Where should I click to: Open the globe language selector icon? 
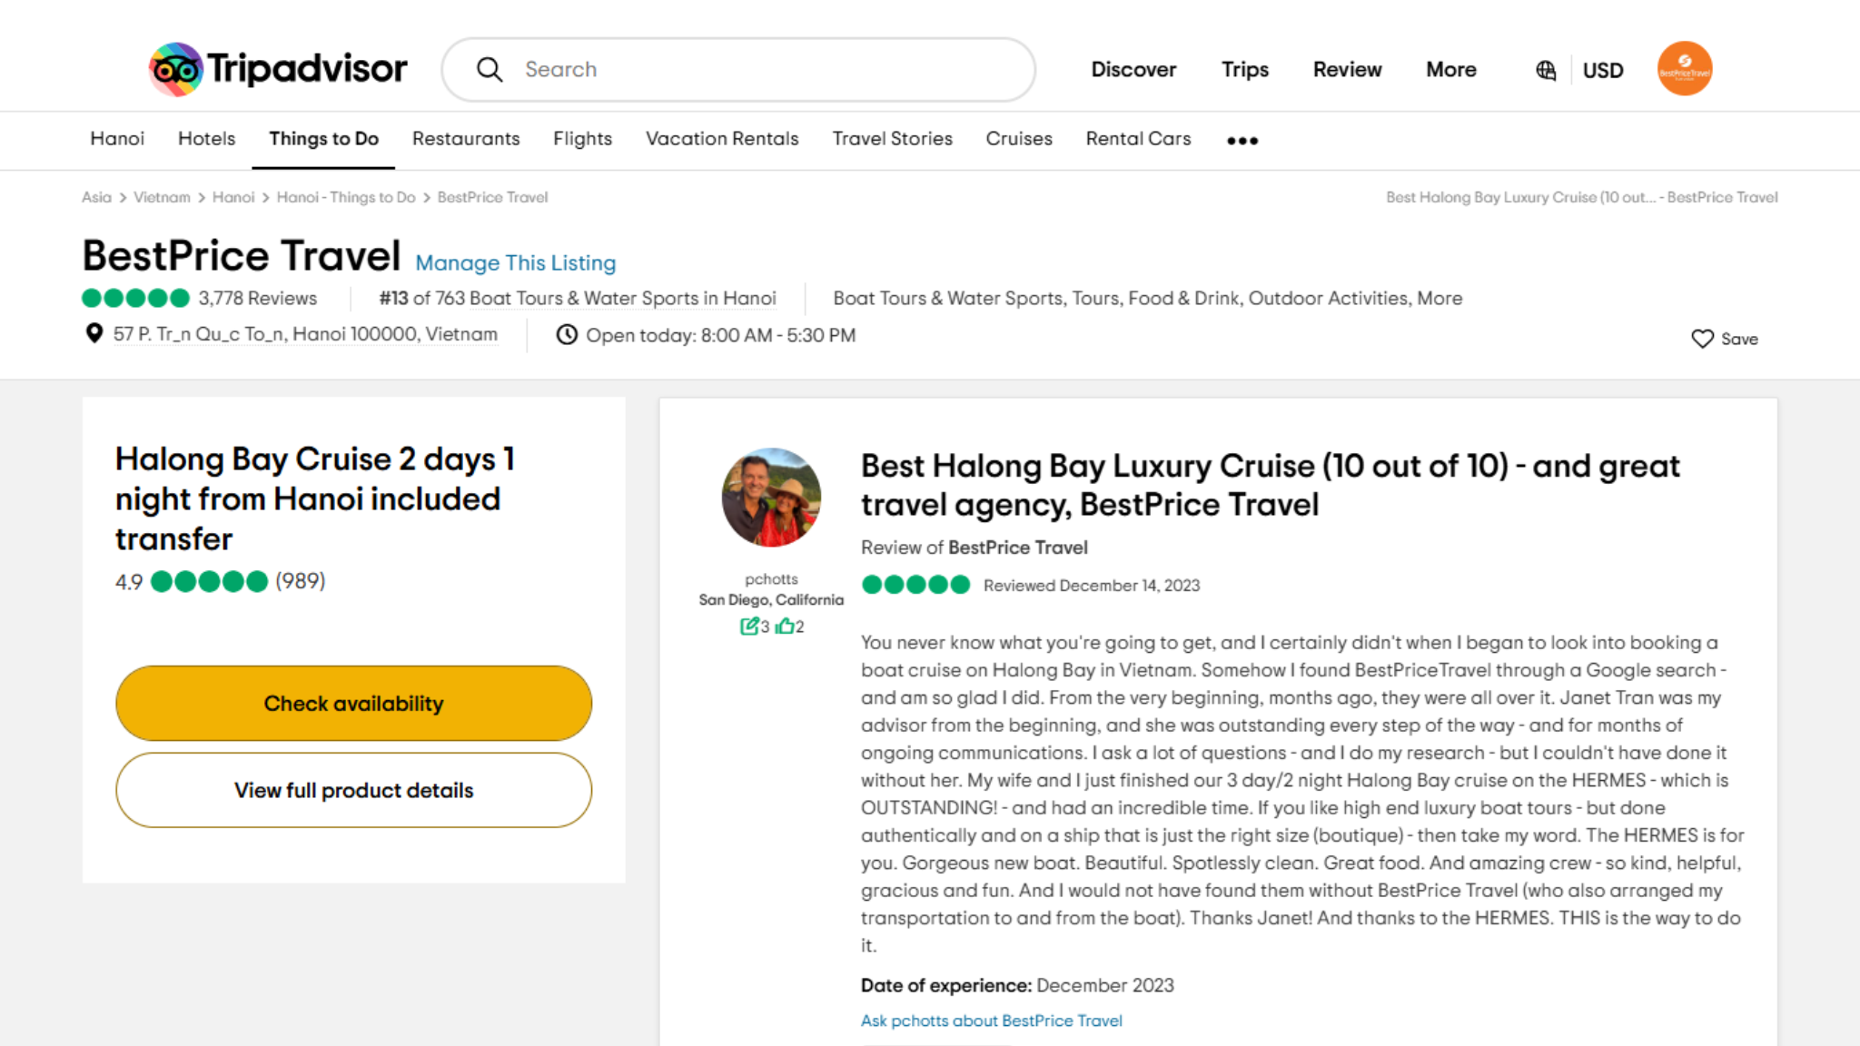click(1546, 70)
